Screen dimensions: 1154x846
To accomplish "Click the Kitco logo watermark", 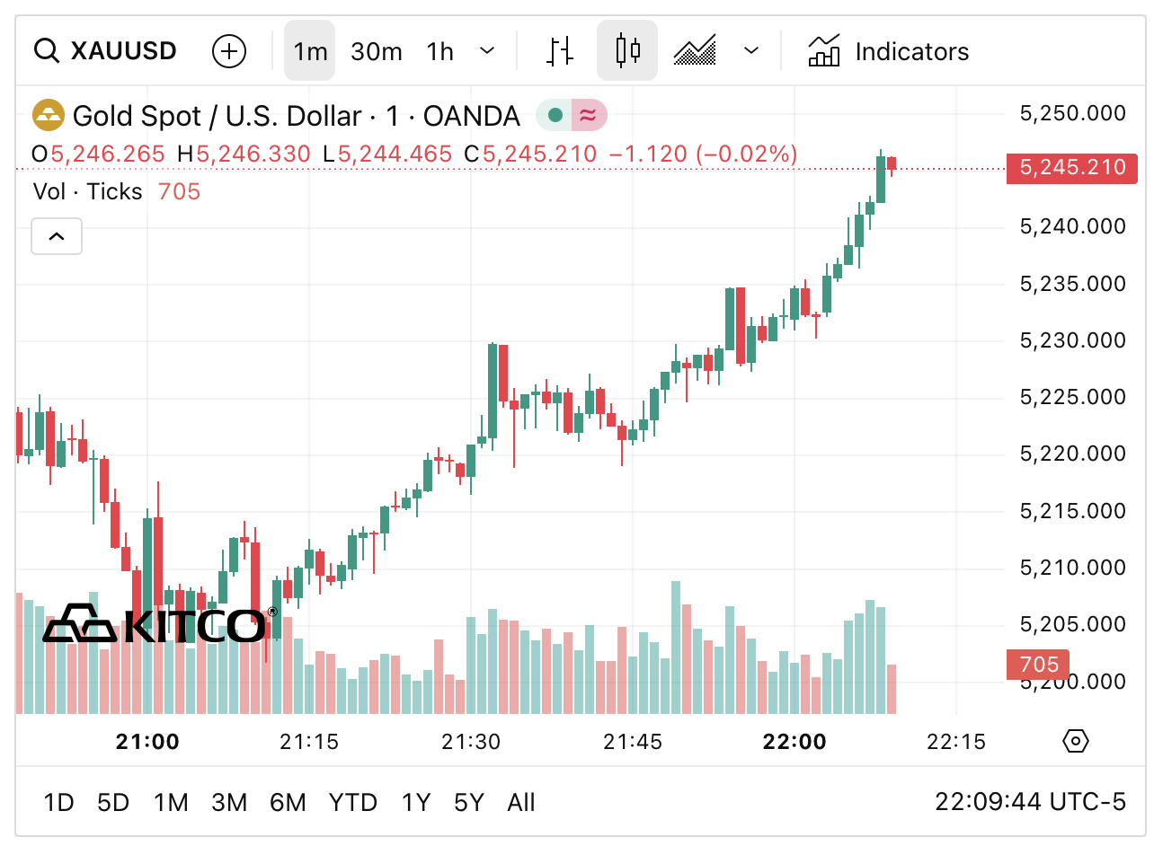I will [160, 624].
